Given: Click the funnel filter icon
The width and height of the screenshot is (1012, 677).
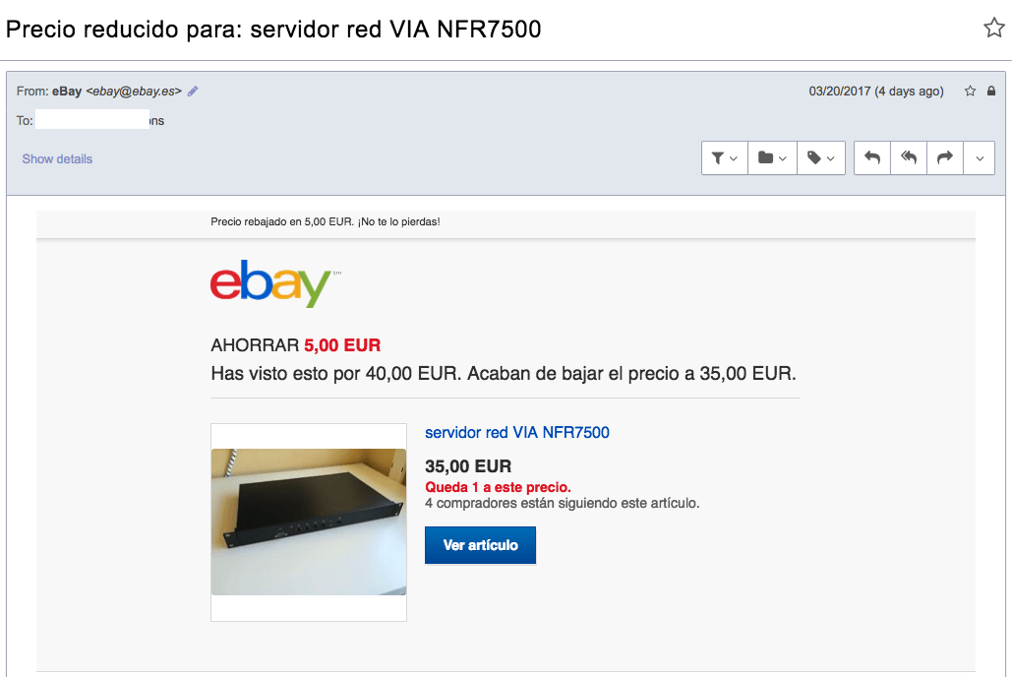Looking at the screenshot, I should pyautogui.click(x=717, y=157).
